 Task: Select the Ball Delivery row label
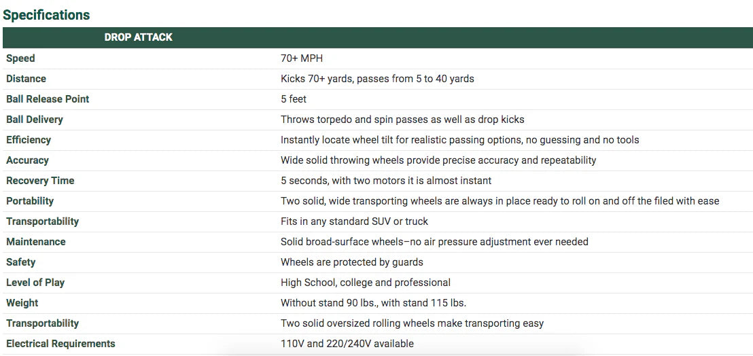point(34,120)
